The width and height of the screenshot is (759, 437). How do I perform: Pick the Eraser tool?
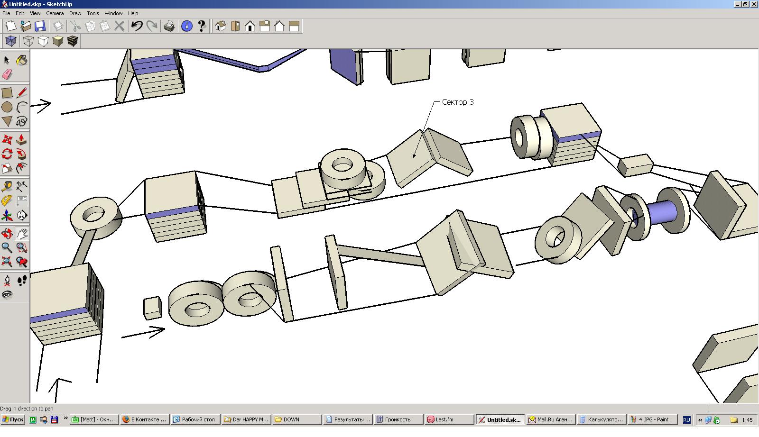(7, 74)
